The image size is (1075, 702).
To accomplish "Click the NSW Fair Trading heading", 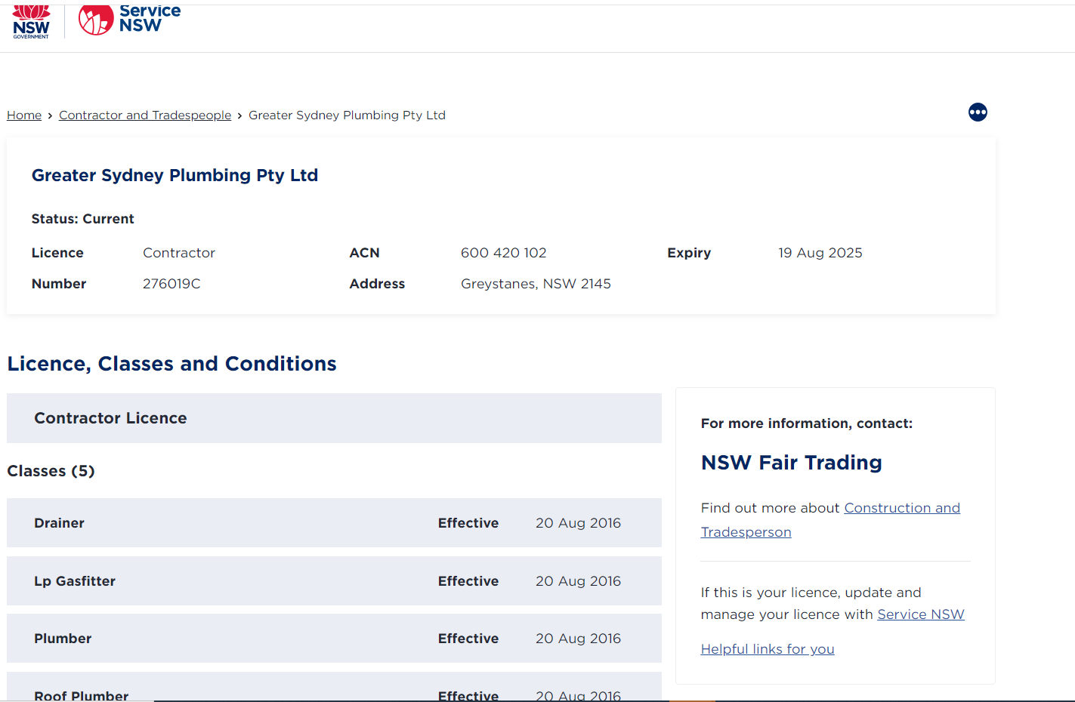I will point(791,462).
